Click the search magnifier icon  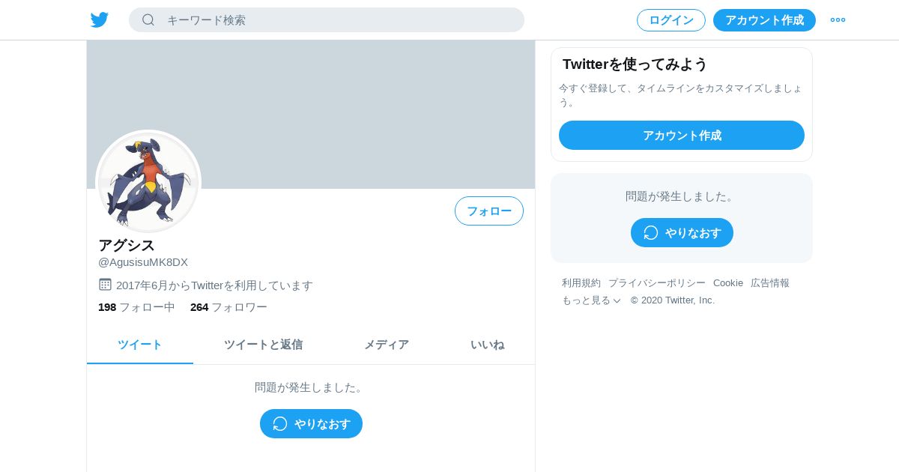point(148,19)
